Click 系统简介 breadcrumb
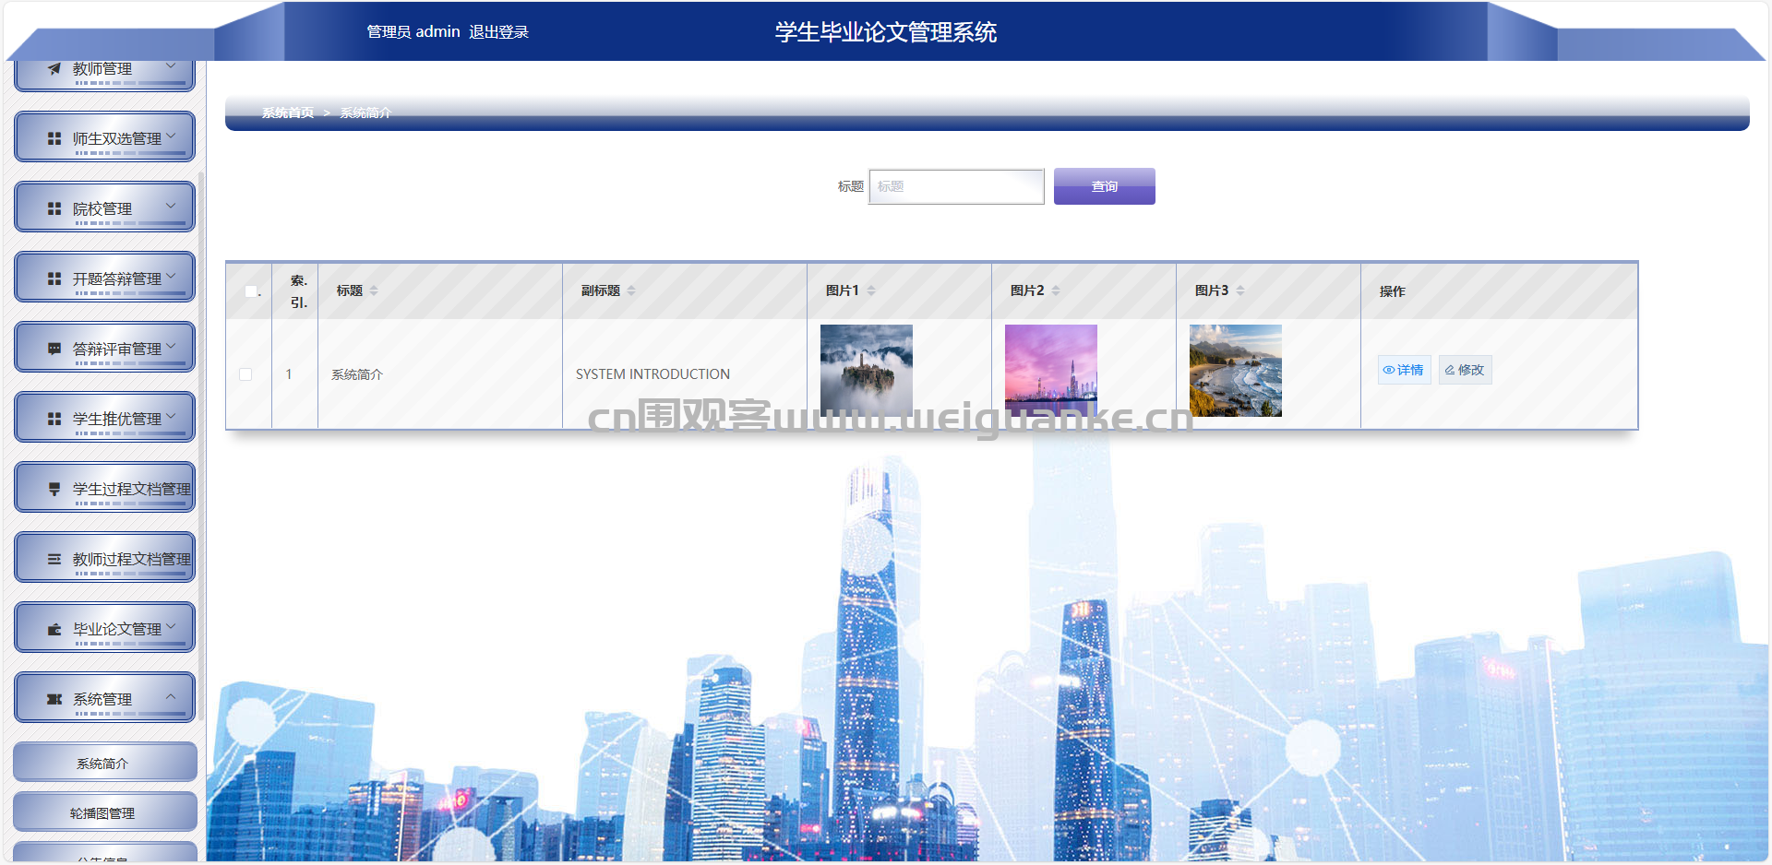 tap(365, 113)
